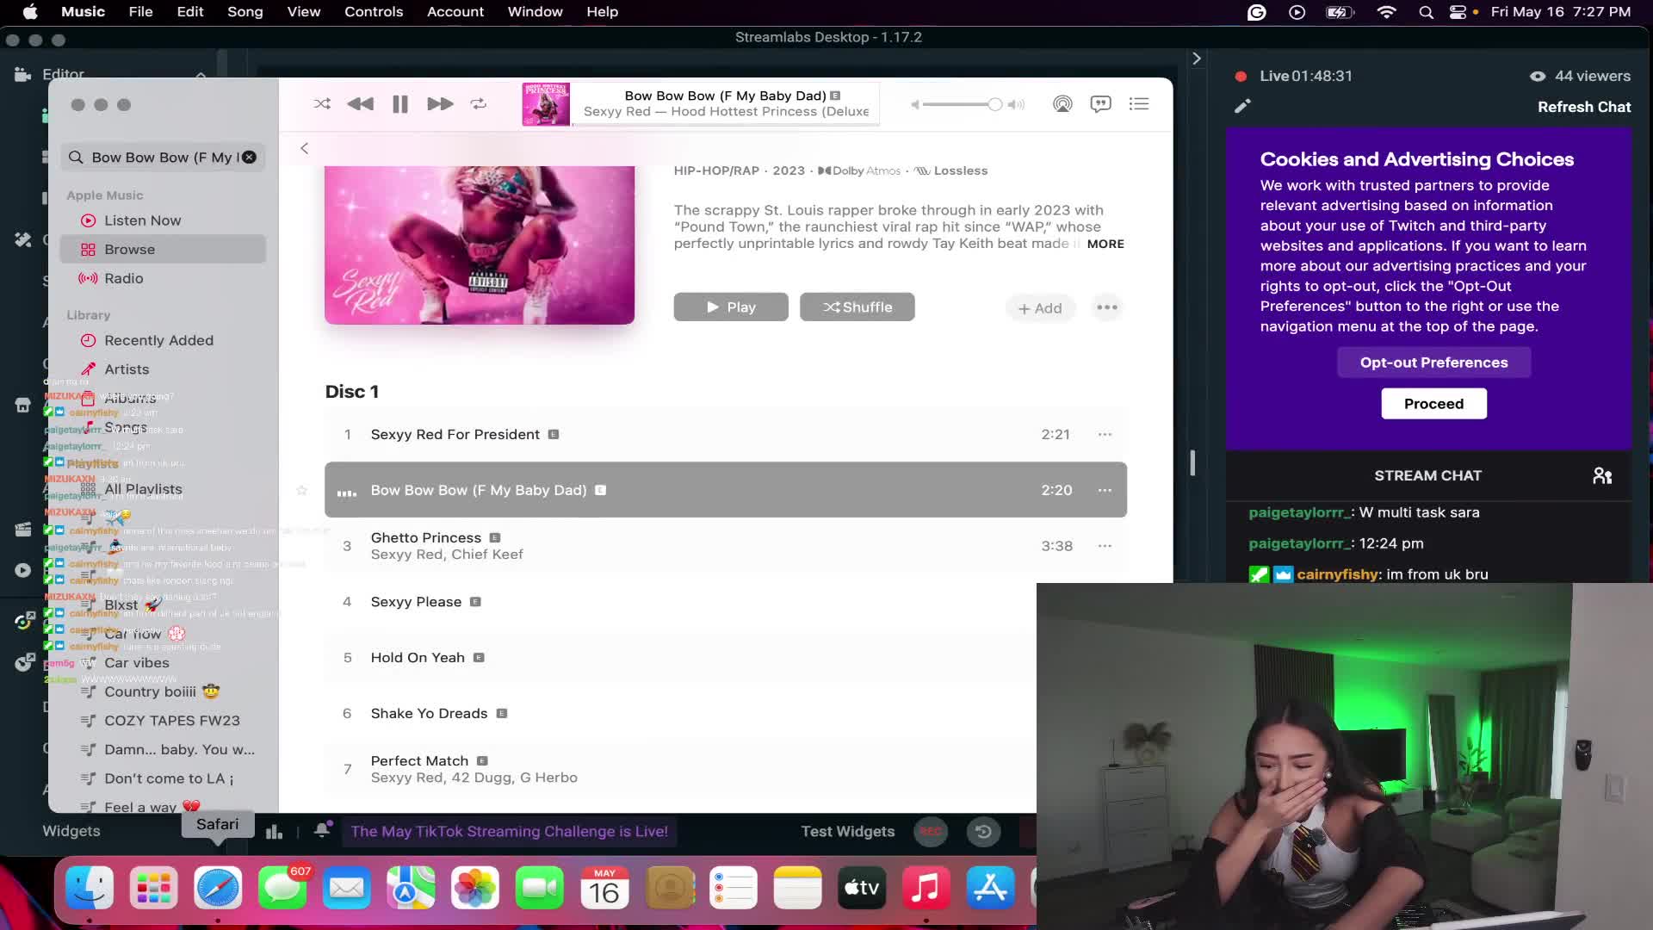
Task: Clear the Music search field
Action: 249,157
